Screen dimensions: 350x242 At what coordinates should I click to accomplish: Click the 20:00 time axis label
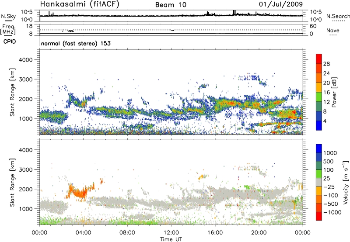tap(259, 233)
